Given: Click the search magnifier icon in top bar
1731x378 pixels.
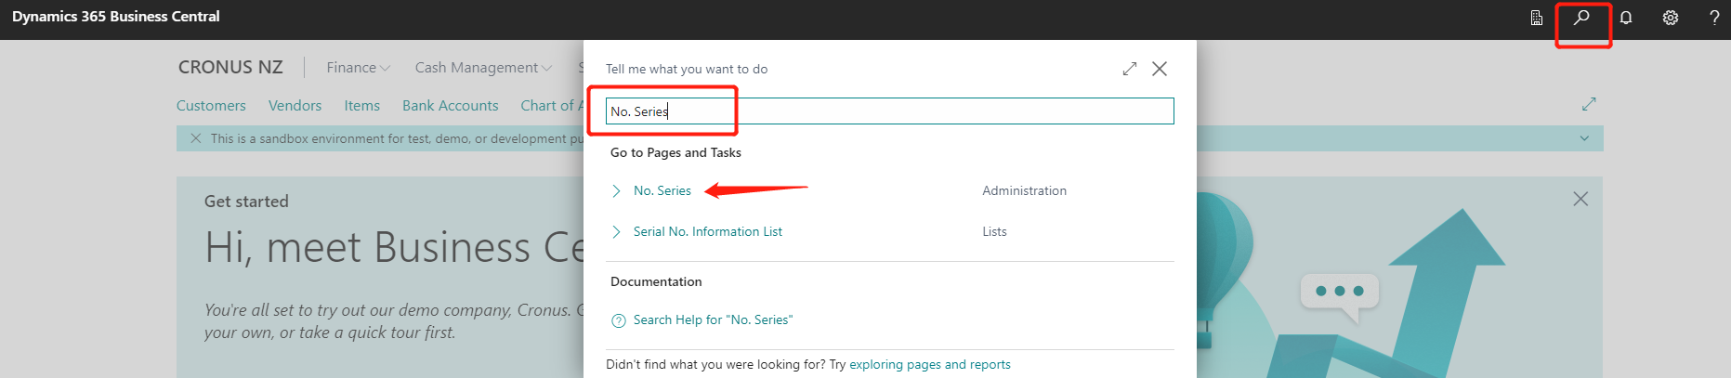Looking at the screenshot, I should click(1580, 18).
